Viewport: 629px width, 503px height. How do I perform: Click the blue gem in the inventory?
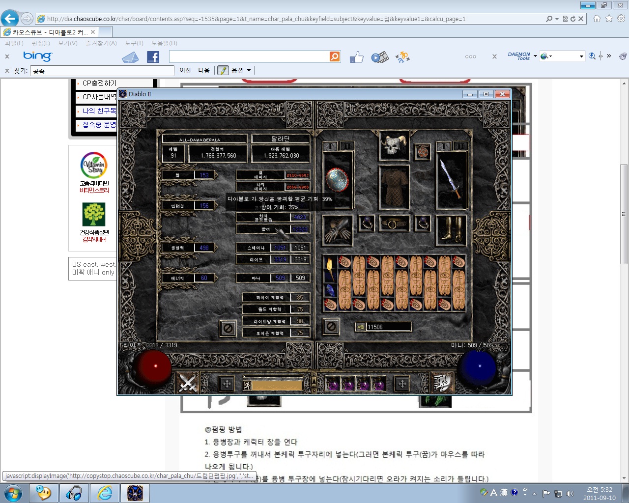[330, 290]
